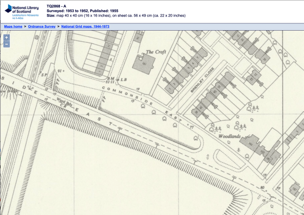Go to the Ordnance Survey breadcrumb
Viewport: 304px width, 215px height.
click(41, 26)
